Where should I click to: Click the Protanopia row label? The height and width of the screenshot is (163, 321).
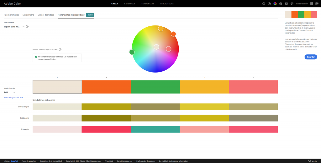(24, 118)
